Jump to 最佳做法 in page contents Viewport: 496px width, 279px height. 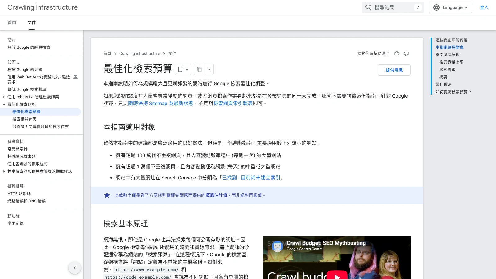pos(444,85)
